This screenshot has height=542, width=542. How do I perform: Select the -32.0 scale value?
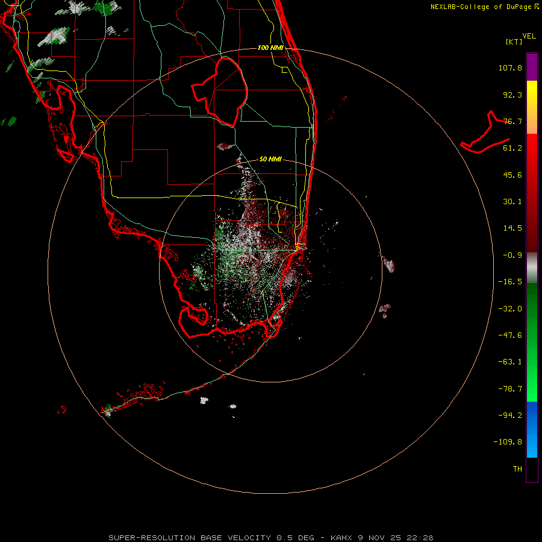[x=510, y=309]
